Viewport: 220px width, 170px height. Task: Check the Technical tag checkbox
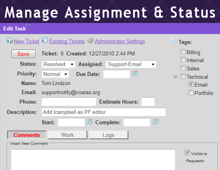(x=183, y=76)
